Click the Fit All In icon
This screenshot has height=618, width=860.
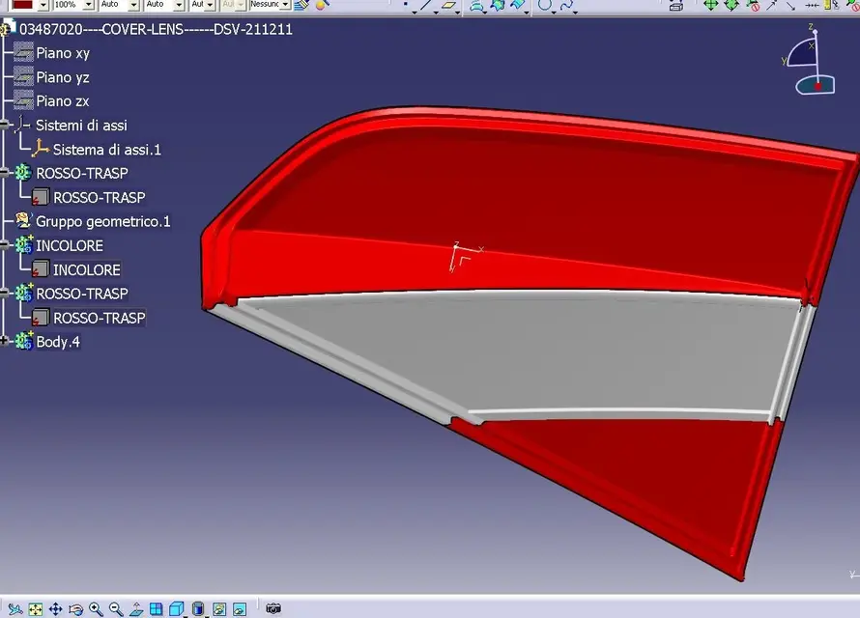[x=35, y=609]
